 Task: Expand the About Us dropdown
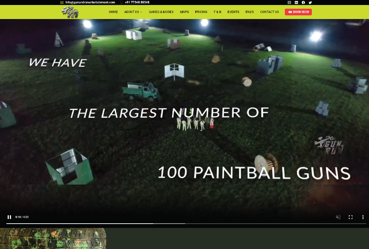(x=133, y=12)
